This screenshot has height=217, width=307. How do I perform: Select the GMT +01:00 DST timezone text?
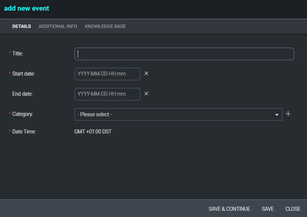pyautogui.click(x=93, y=132)
